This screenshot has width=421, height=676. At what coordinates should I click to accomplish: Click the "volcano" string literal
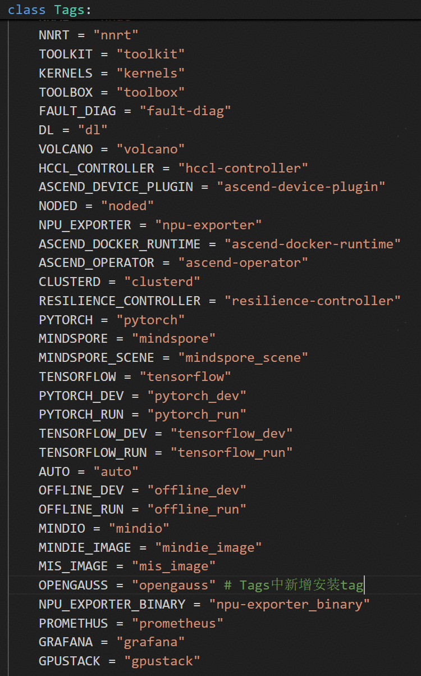coord(150,149)
